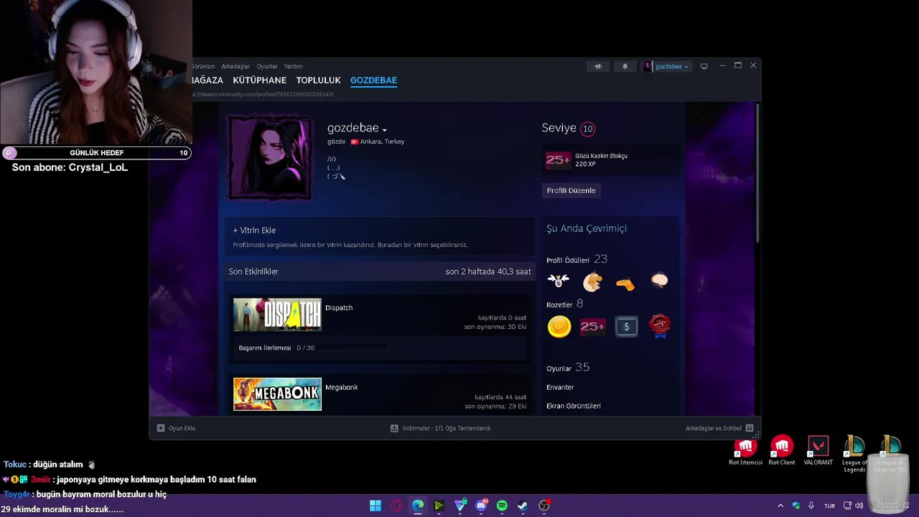Screen dimensions: 919x517
Task: Open VALORANT desktop shortcut
Action: tap(818, 452)
